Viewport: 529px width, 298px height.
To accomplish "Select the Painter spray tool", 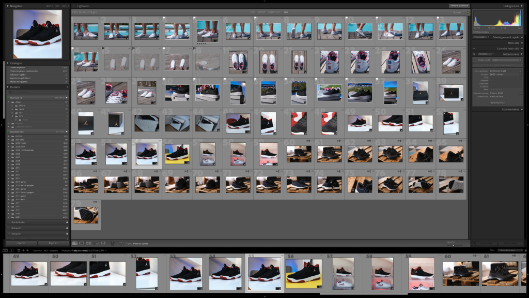I will [113, 243].
